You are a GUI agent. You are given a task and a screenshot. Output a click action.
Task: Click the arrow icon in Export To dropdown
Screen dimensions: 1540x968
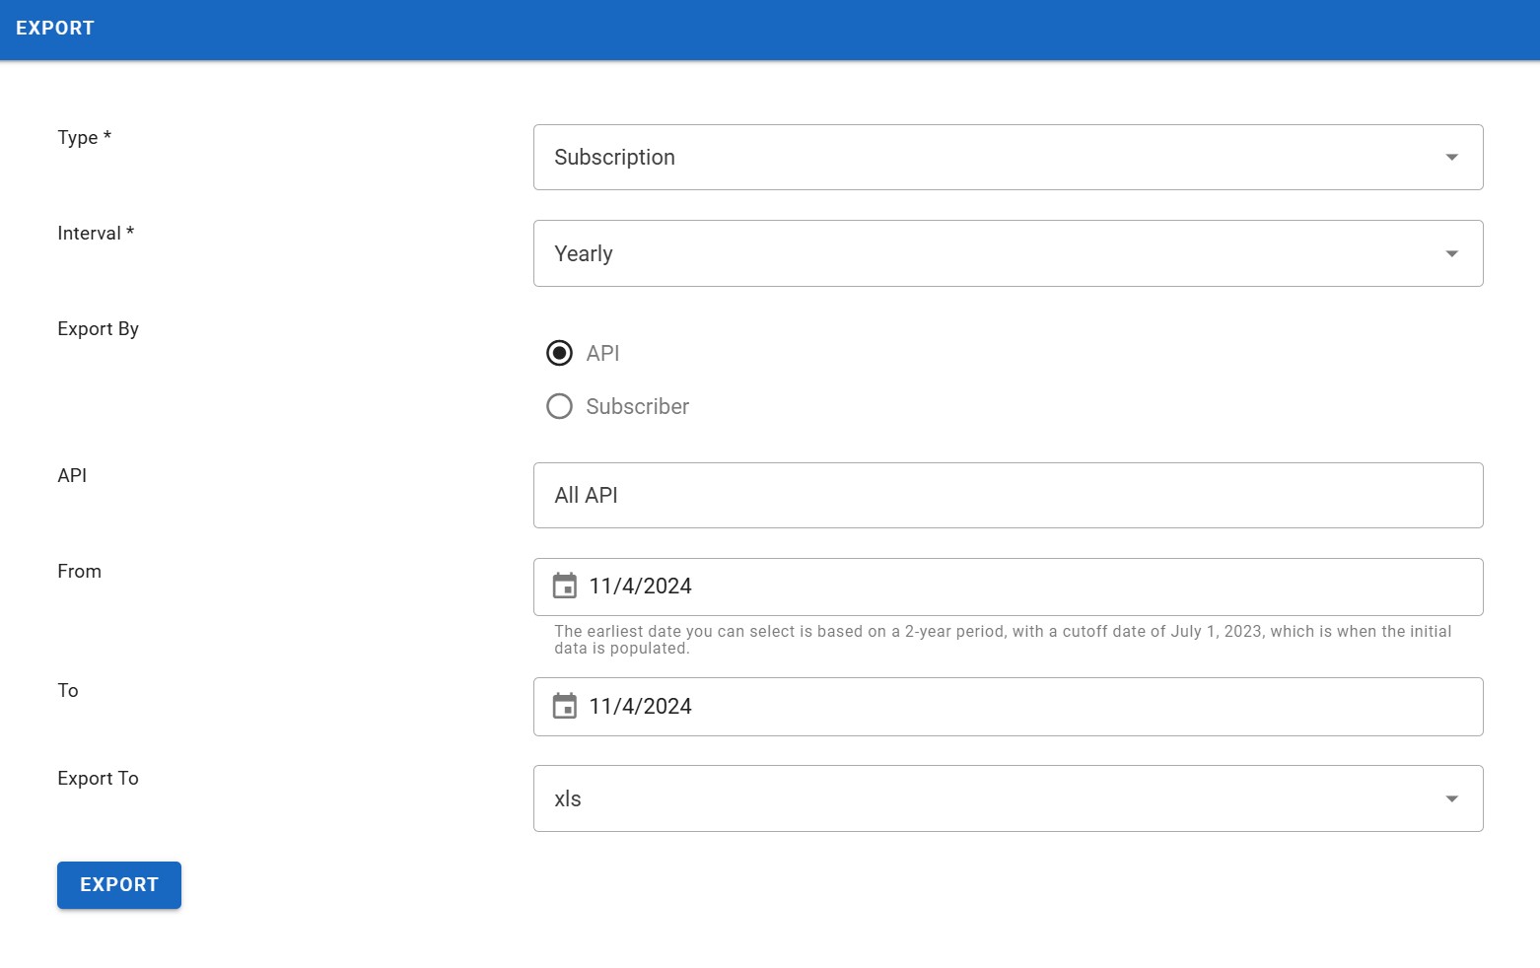[x=1451, y=799]
